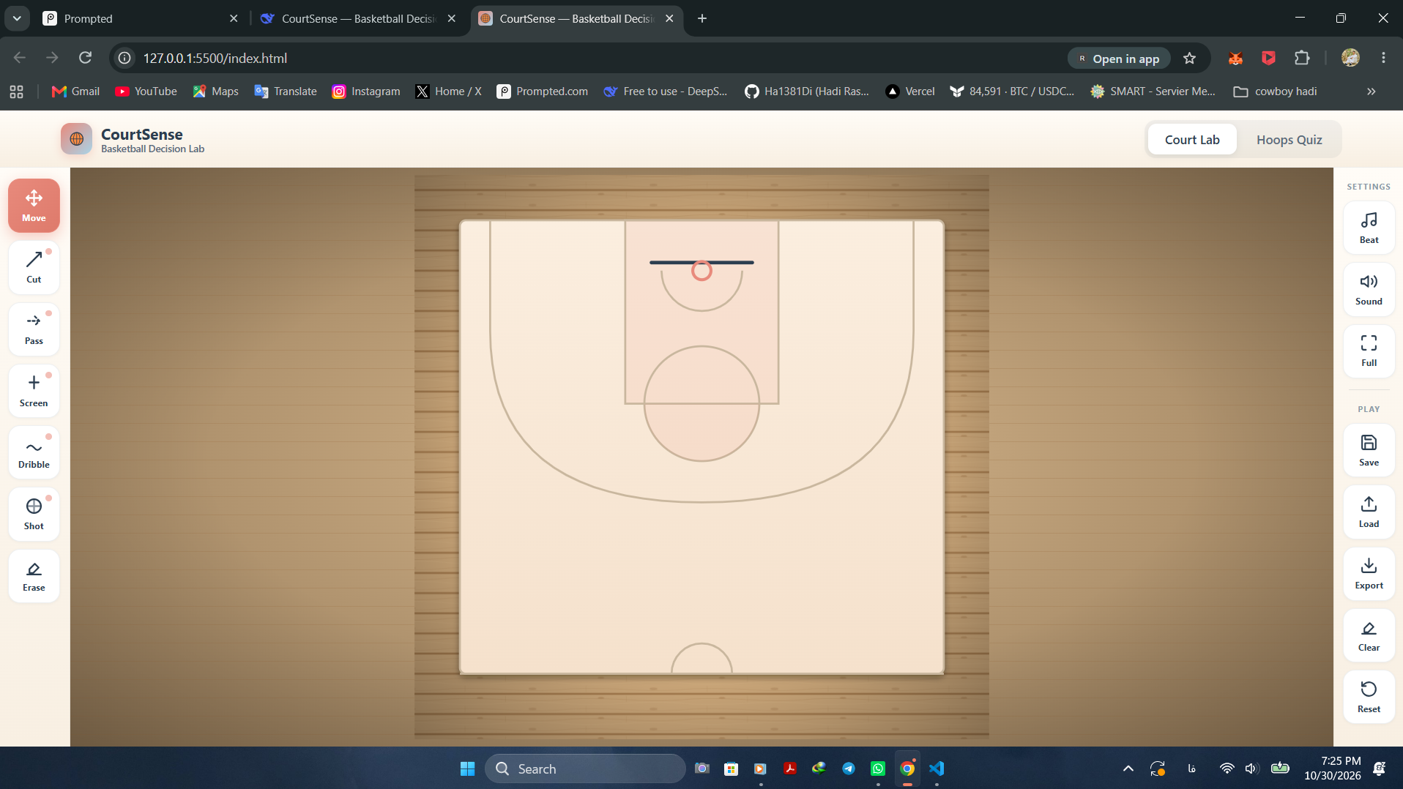Show hidden system tray icons

click(1128, 769)
